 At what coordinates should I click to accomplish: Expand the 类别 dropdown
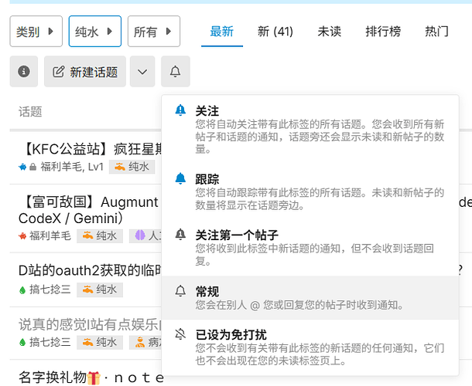(x=36, y=32)
